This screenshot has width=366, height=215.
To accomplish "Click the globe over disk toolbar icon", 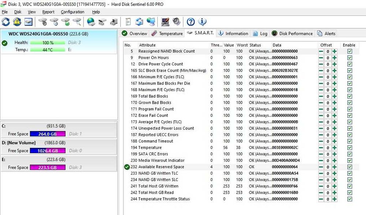I will pos(91,22).
